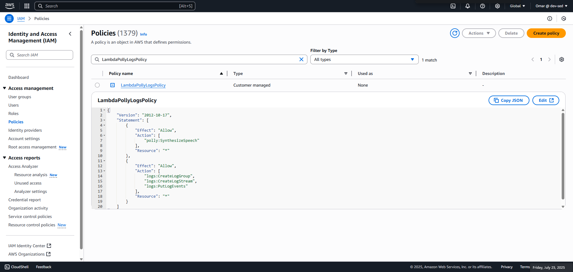
Task: Open Roles in the sidebar
Action: [x=13, y=113]
